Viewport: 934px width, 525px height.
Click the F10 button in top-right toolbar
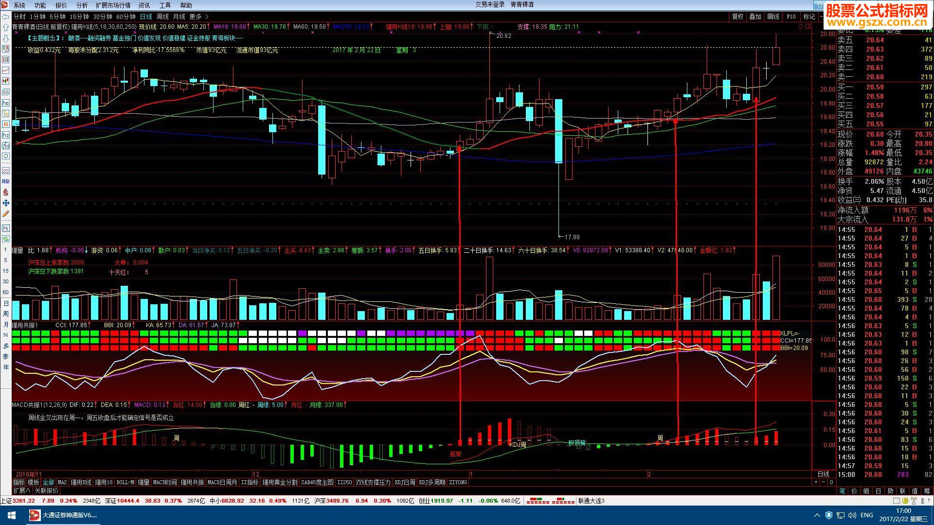[791, 17]
